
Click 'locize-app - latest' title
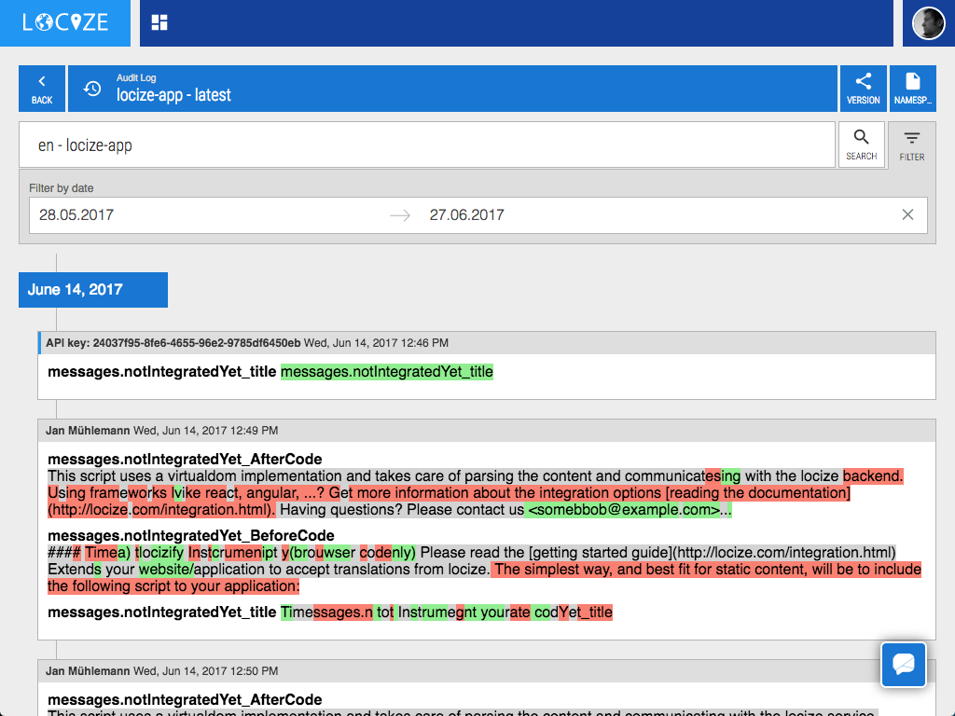point(173,95)
